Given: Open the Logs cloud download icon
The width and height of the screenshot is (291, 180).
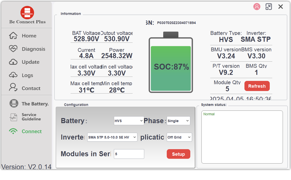Looking at the screenshot, I should pos(13,75).
